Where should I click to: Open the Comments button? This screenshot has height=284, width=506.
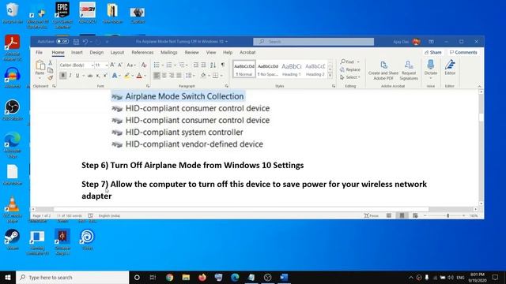click(x=463, y=52)
